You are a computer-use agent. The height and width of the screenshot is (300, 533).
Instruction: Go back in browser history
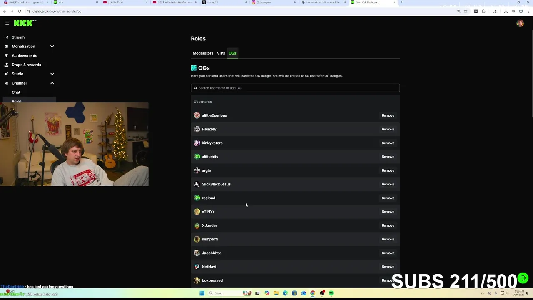[5, 11]
